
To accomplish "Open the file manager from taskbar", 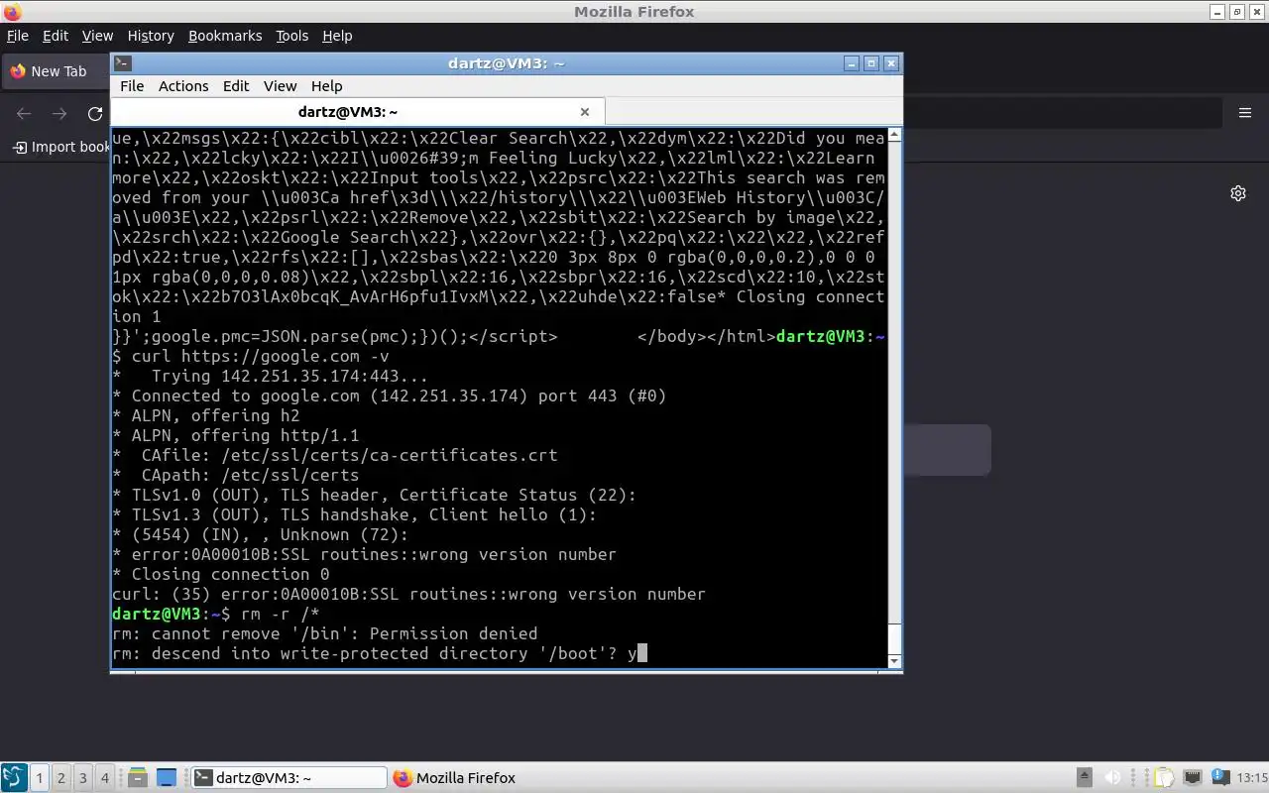I will (138, 778).
